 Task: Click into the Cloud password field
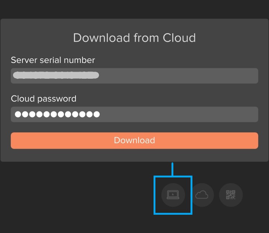(134, 114)
